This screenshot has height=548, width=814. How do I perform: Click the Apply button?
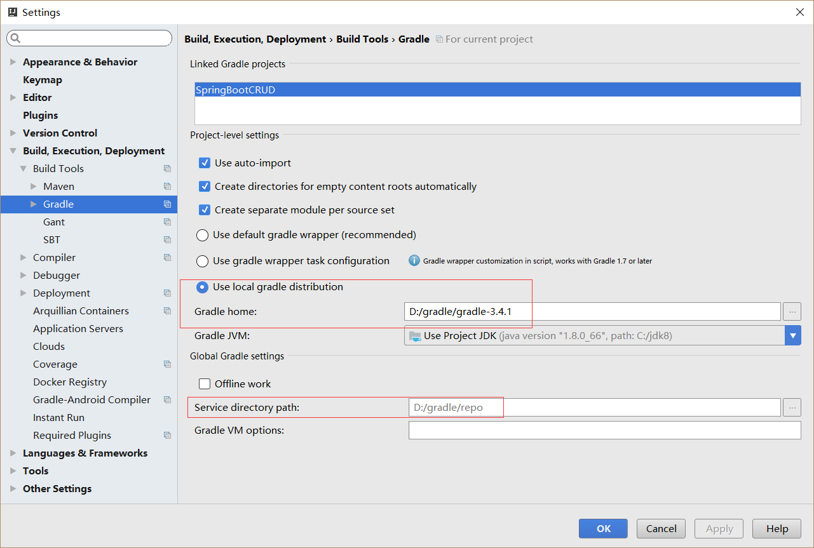tap(719, 529)
